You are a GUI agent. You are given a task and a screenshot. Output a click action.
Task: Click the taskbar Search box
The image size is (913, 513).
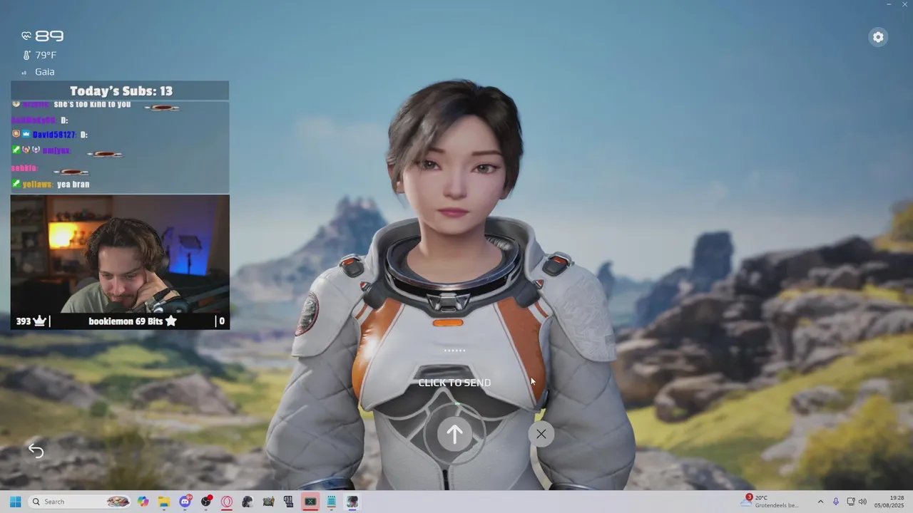click(79, 502)
